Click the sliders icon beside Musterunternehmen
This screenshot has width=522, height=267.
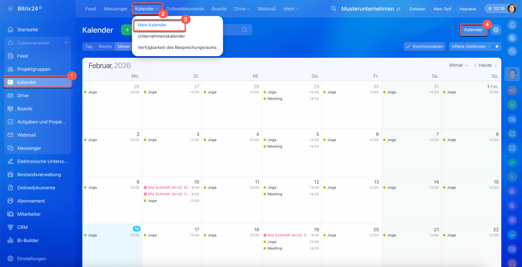point(398,9)
